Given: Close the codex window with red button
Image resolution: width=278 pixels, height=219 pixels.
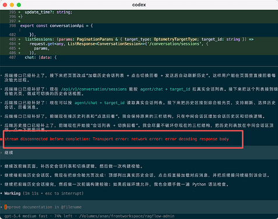Looking at the screenshot, I should (5, 5).
